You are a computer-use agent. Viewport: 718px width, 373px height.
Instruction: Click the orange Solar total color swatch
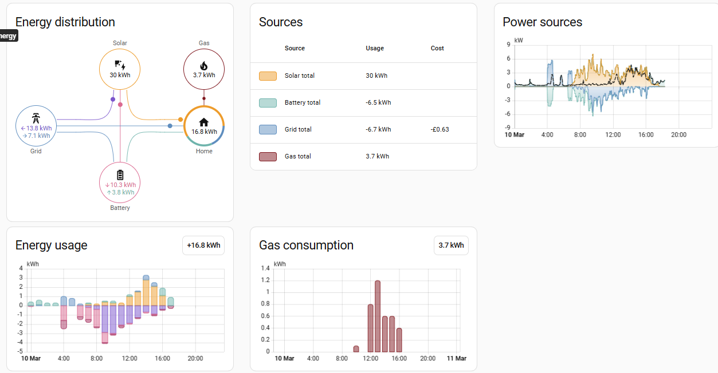(268, 76)
